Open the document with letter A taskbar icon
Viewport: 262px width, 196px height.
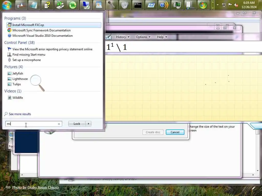pyautogui.click(x=99, y=5)
